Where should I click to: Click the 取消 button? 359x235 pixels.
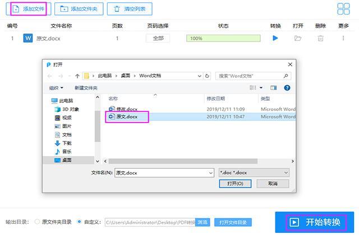click(x=273, y=184)
